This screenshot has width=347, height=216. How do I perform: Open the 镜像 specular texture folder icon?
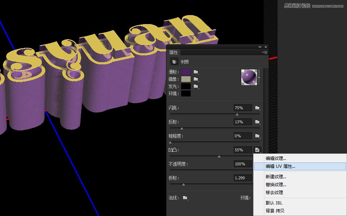(x=196, y=79)
